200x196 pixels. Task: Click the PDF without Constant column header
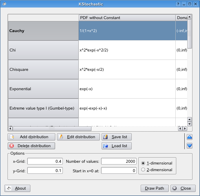pos(127,18)
